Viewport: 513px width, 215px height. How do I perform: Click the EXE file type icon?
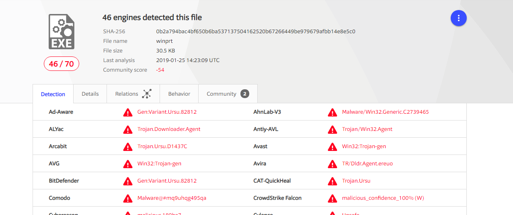click(61, 32)
